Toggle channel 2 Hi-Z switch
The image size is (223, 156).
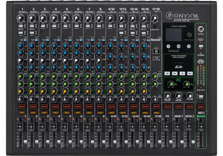pos(32,33)
